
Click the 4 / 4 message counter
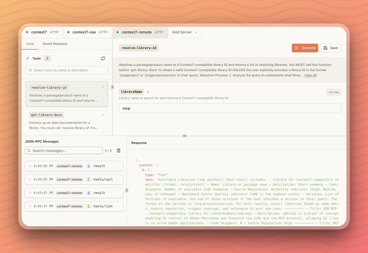108,151
